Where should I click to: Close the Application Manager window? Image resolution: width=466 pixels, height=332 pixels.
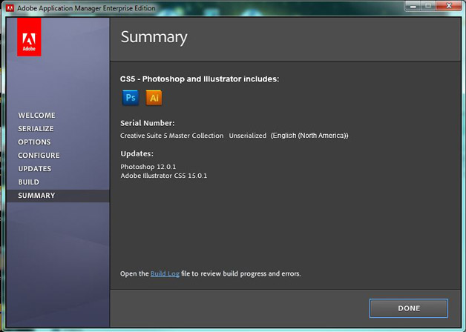[450, 6]
